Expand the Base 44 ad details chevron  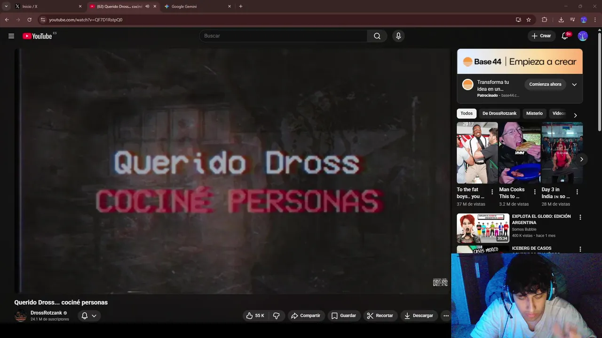(x=574, y=84)
